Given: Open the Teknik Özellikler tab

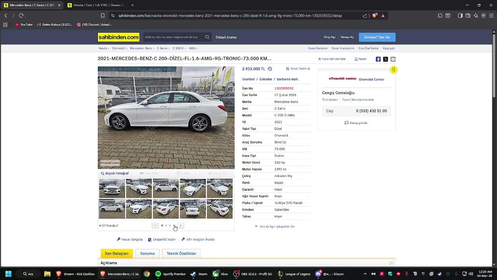Looking at the screenshot, I should (x=181, y=253).
